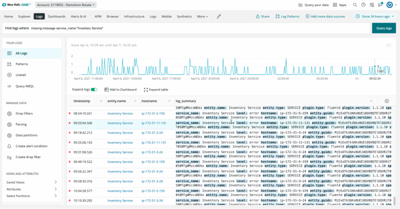The height and width of the screenshot is (209, 400).
Task: Open chart options ellipsis menu
Action: coord(388,45)
